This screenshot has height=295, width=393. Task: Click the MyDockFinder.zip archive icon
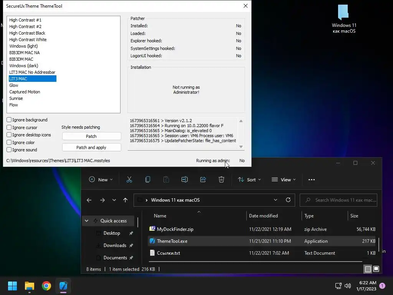(152, 229)
